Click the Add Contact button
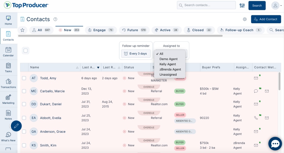The height and width of the screenshot is (153, 284). coord(266,19)
